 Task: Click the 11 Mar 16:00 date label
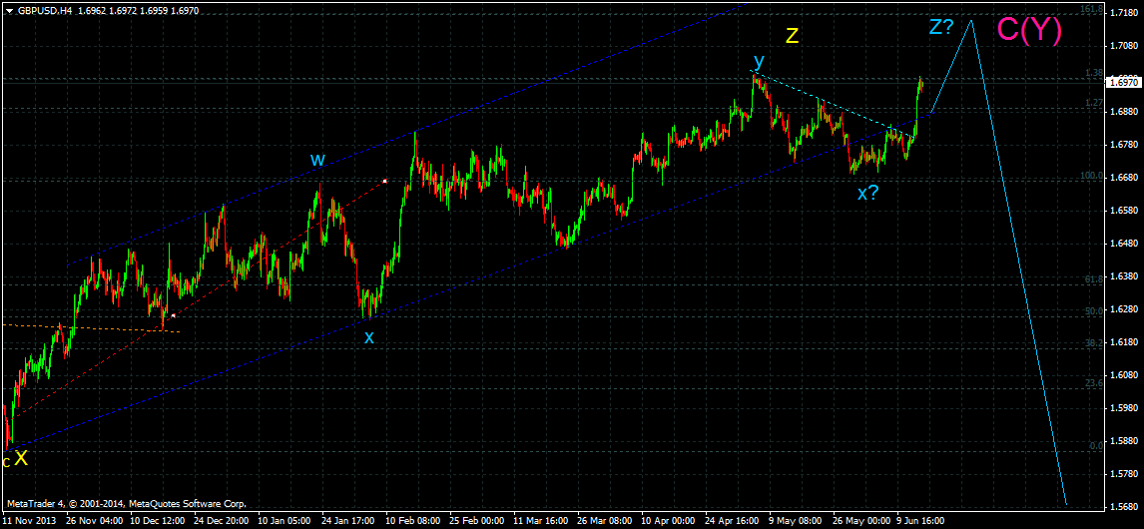coord(541,522)
